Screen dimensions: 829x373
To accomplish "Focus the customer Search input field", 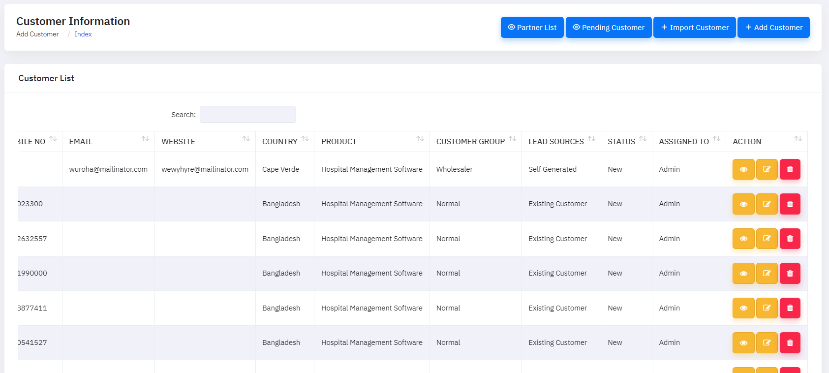I will (x=247, y=115).
